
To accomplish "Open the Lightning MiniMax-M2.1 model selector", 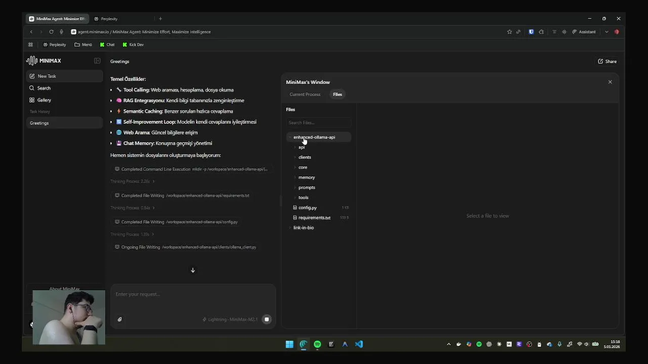I will point(230,320).
